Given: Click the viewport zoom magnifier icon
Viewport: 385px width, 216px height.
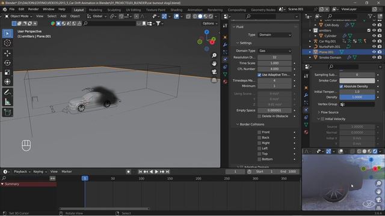Looking at the screenshot, I should (214, 55).
